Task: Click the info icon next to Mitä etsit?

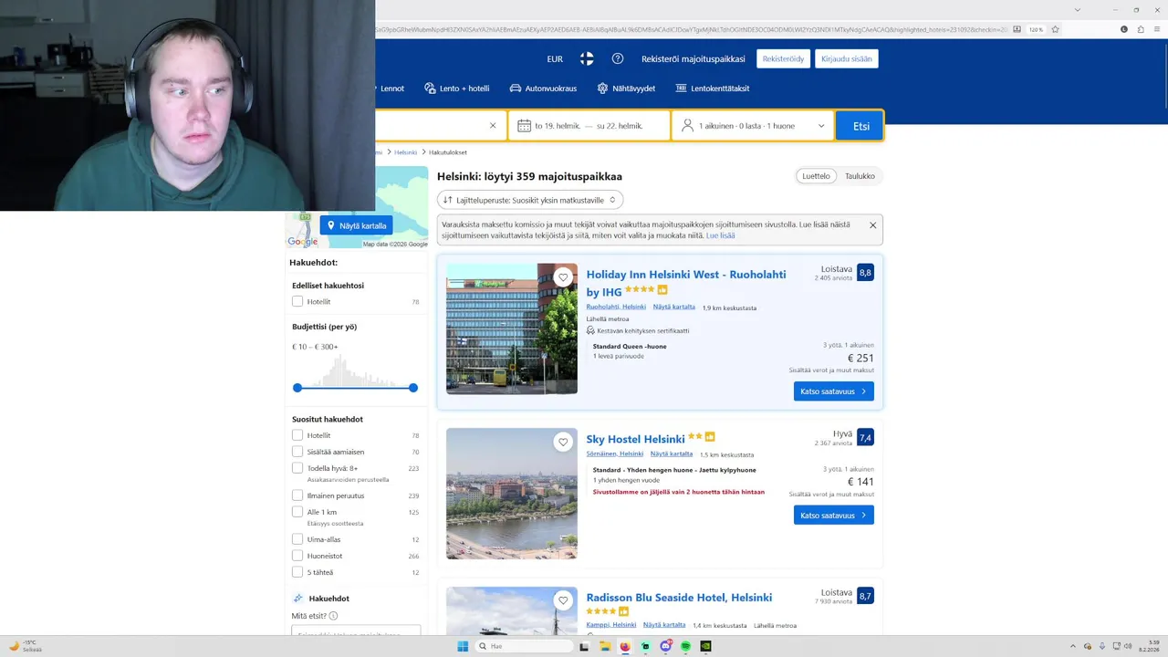Action: coord(333,616)
